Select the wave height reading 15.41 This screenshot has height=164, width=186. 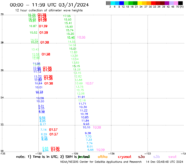tap(68, 23)
